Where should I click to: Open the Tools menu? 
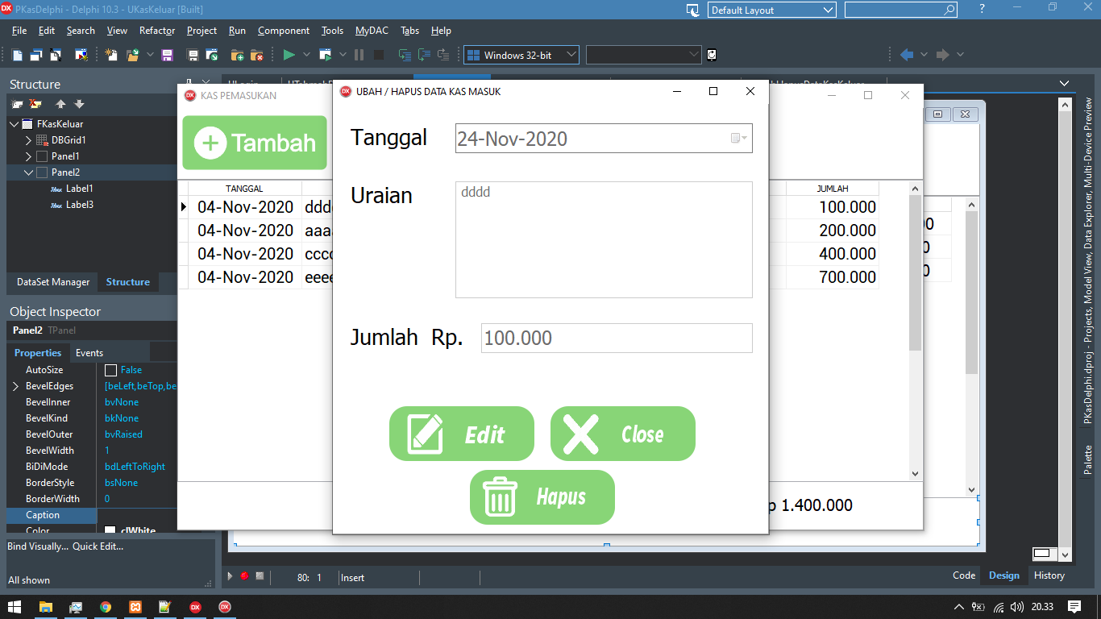[331, 31]
